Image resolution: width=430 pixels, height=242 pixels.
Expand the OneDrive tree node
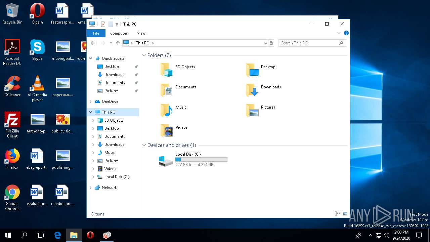(91, 102)
